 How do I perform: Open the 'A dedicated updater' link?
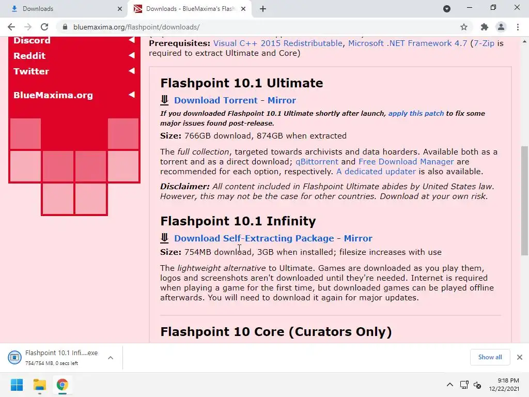tap(376, 172)
